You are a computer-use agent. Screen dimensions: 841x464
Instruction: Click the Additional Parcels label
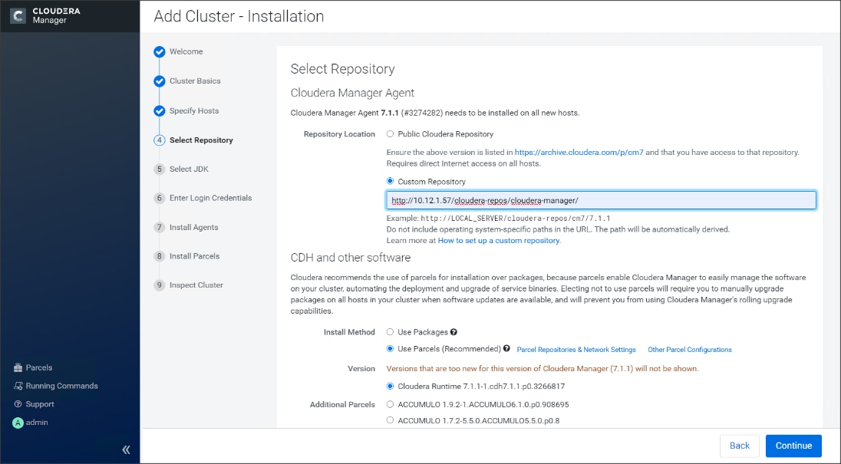[342, 404]
